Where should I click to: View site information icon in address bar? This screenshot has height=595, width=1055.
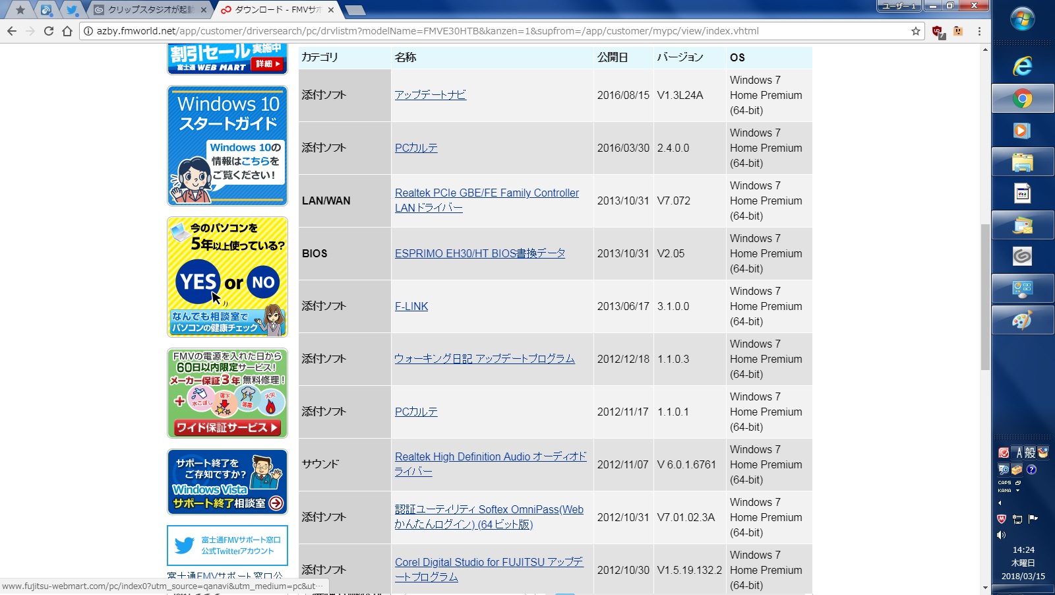click(88, 31)
